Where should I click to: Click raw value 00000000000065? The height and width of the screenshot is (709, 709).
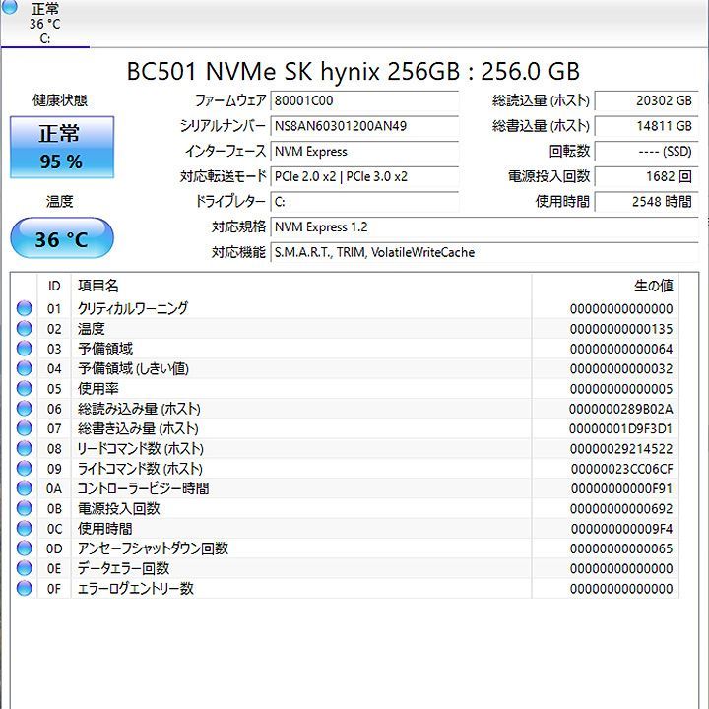tap(621, 548)
